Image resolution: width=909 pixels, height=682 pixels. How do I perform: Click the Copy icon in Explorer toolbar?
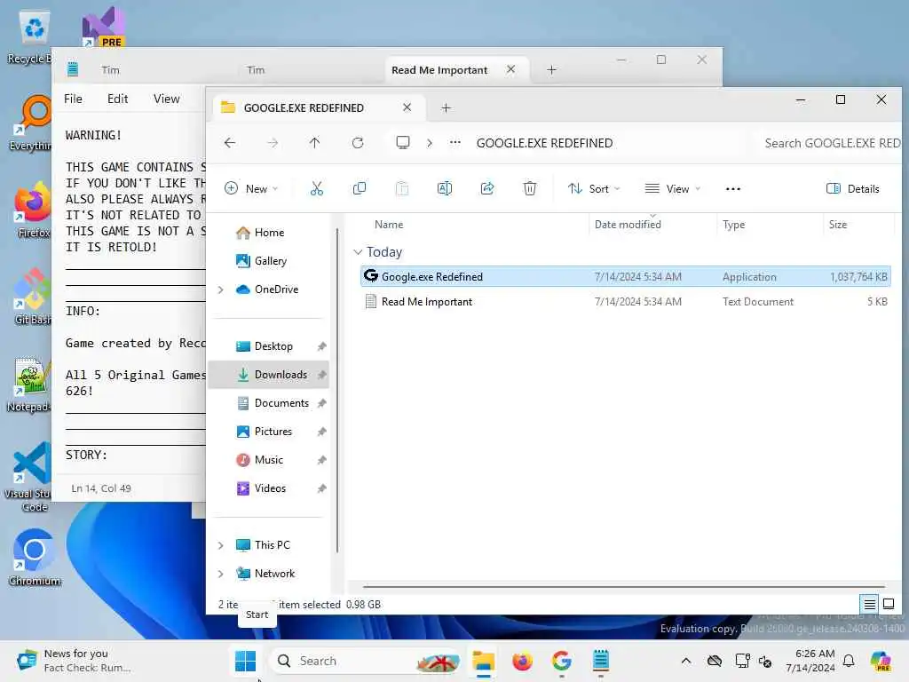pos(360,188)
